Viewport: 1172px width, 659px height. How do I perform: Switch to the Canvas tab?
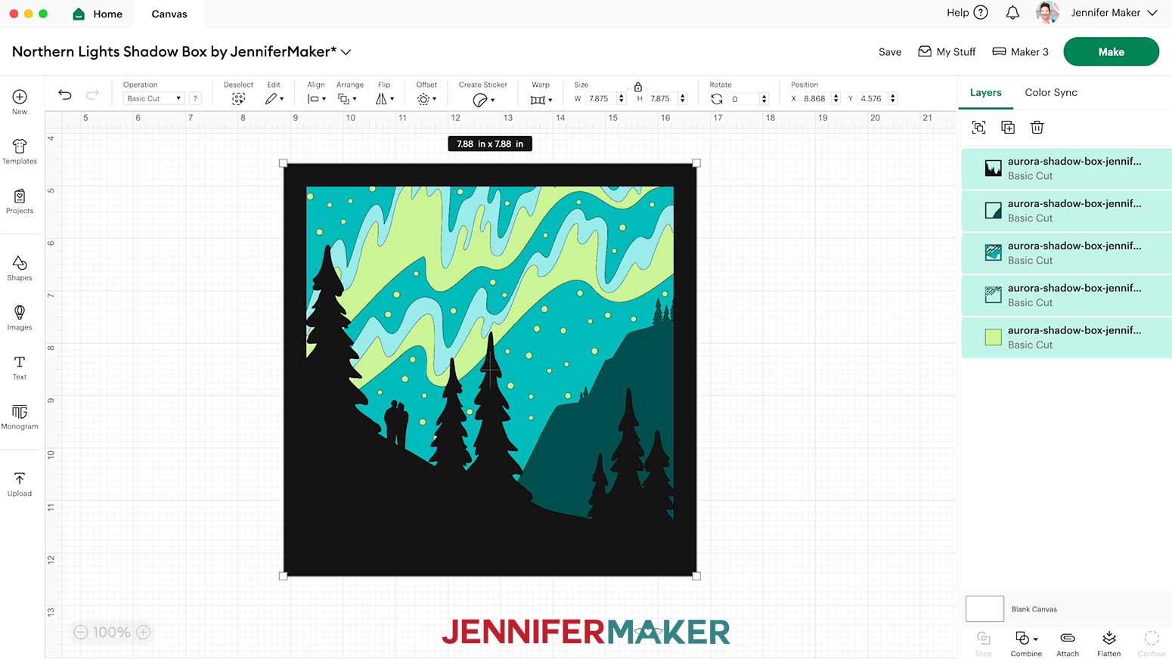click(169, 14)
